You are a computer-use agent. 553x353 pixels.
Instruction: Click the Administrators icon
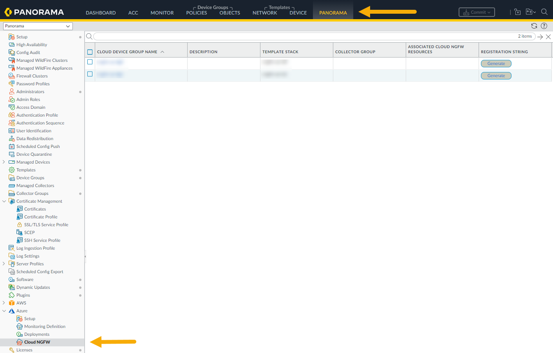coord(12,92)
